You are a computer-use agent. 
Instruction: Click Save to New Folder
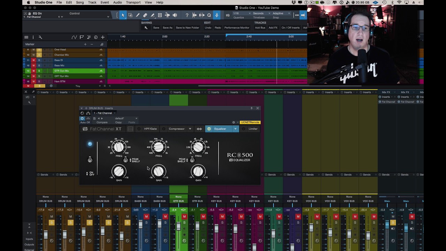[187, 28]
